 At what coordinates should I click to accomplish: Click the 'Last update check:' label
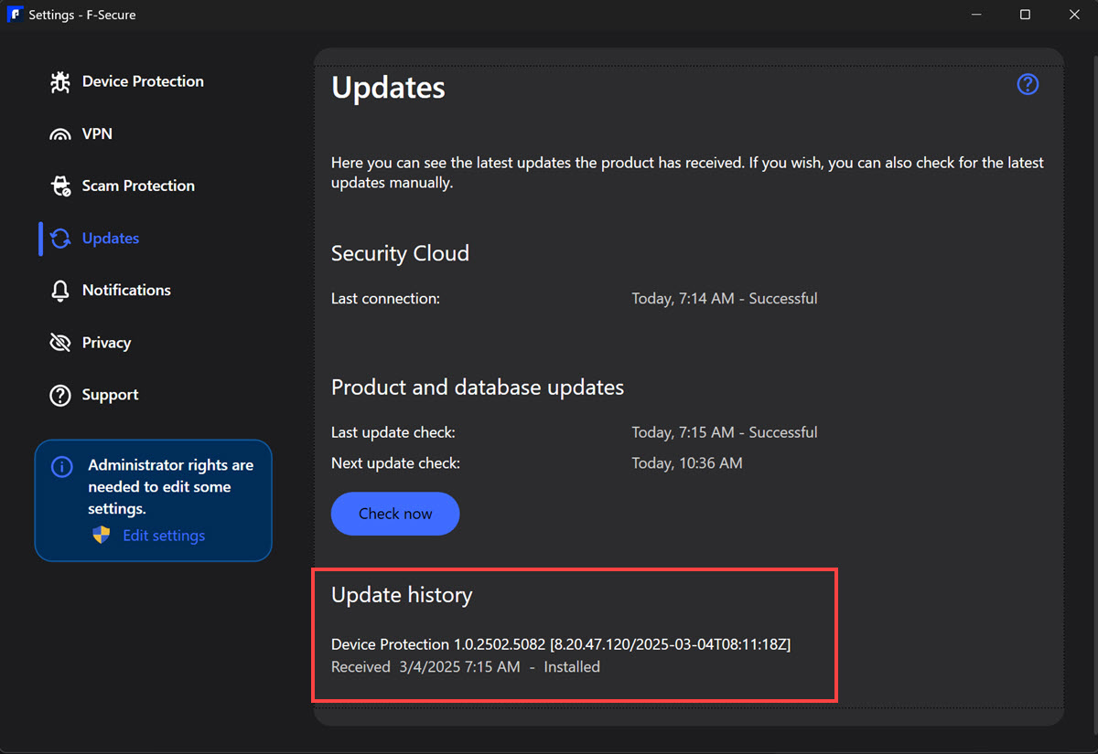tap(393, 432)
